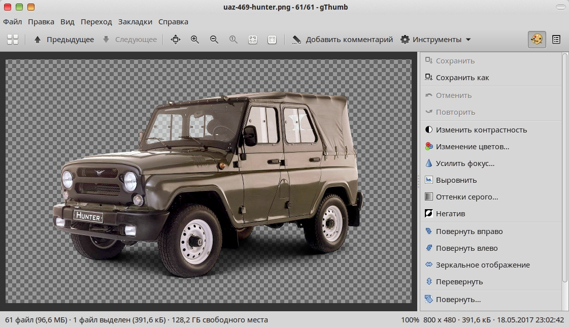Click the greyed Следующее button
The width and height of the screenshot is (569, 328).
click(130, 40)
